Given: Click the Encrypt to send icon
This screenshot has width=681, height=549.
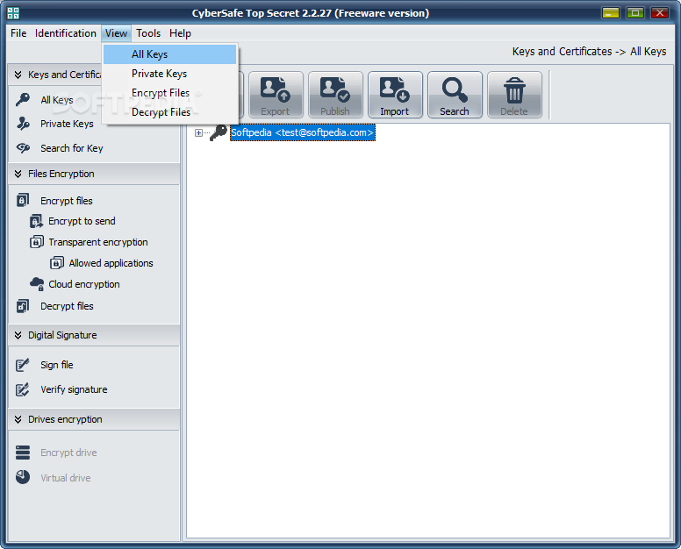Looking at the screenshot, I should pos(36,221).
